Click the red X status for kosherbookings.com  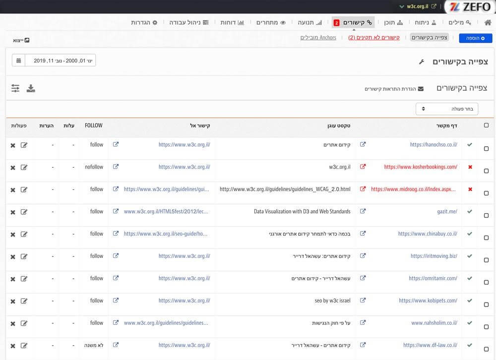[470, 167]
